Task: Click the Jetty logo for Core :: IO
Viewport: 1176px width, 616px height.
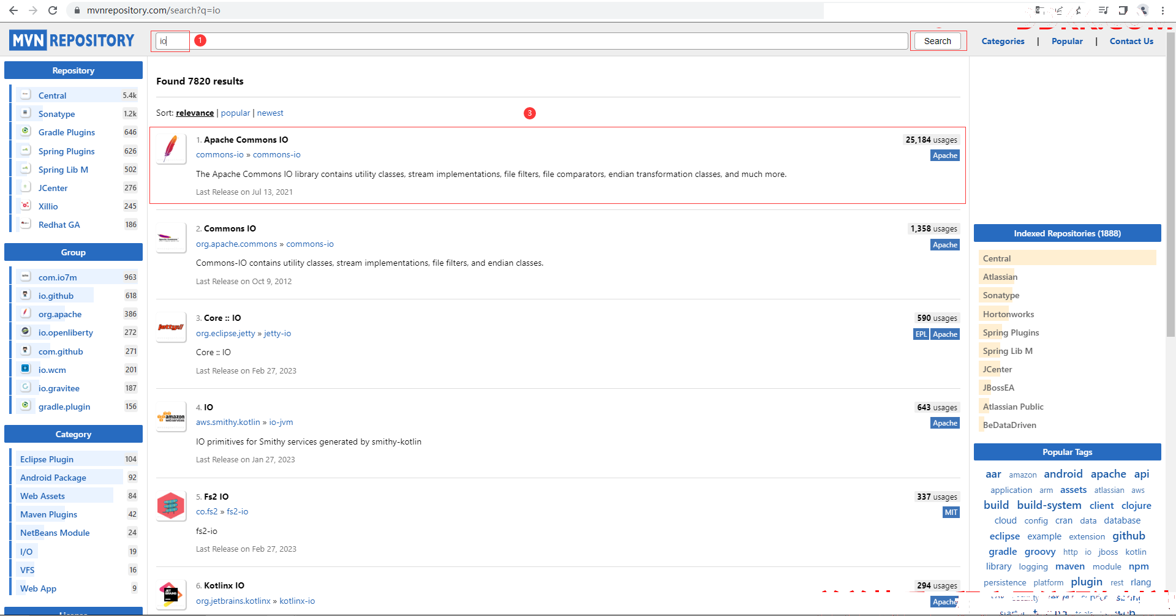Action: click(171, 327)
